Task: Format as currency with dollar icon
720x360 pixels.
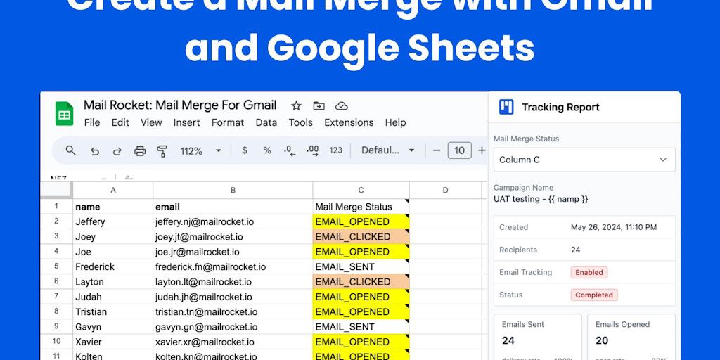Action: [x=244, y=150]
